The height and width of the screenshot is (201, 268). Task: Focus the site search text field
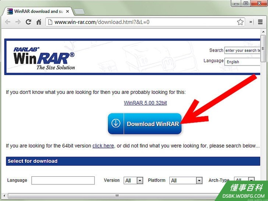coord(242,50)
